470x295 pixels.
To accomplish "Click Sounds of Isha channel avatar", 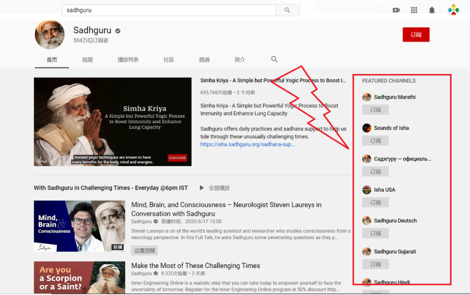I will coord(367,128).
